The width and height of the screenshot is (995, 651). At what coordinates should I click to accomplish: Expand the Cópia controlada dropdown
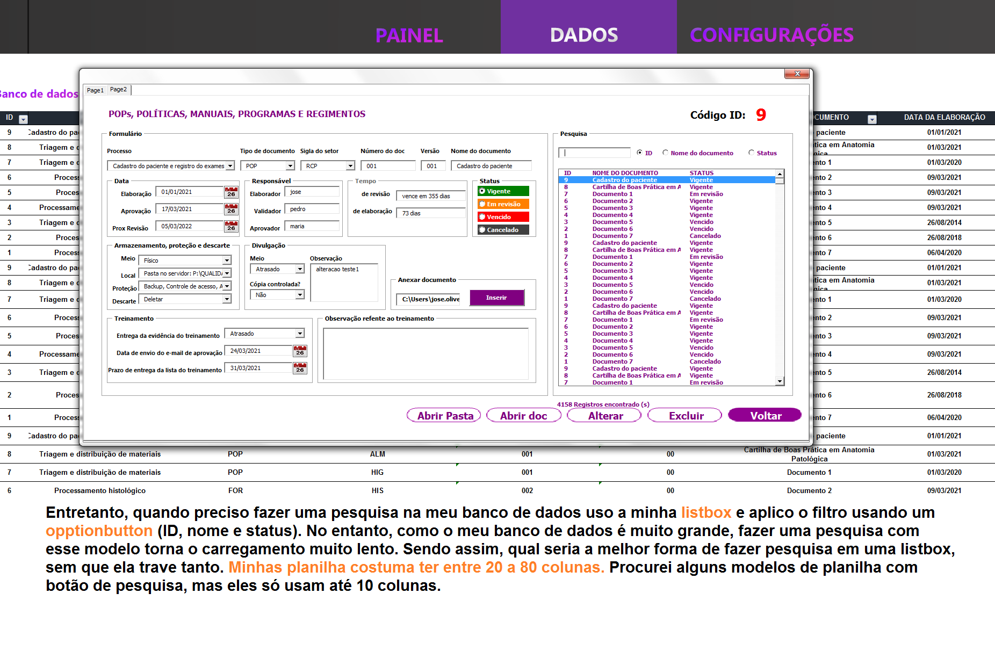[x=300, y=295]
